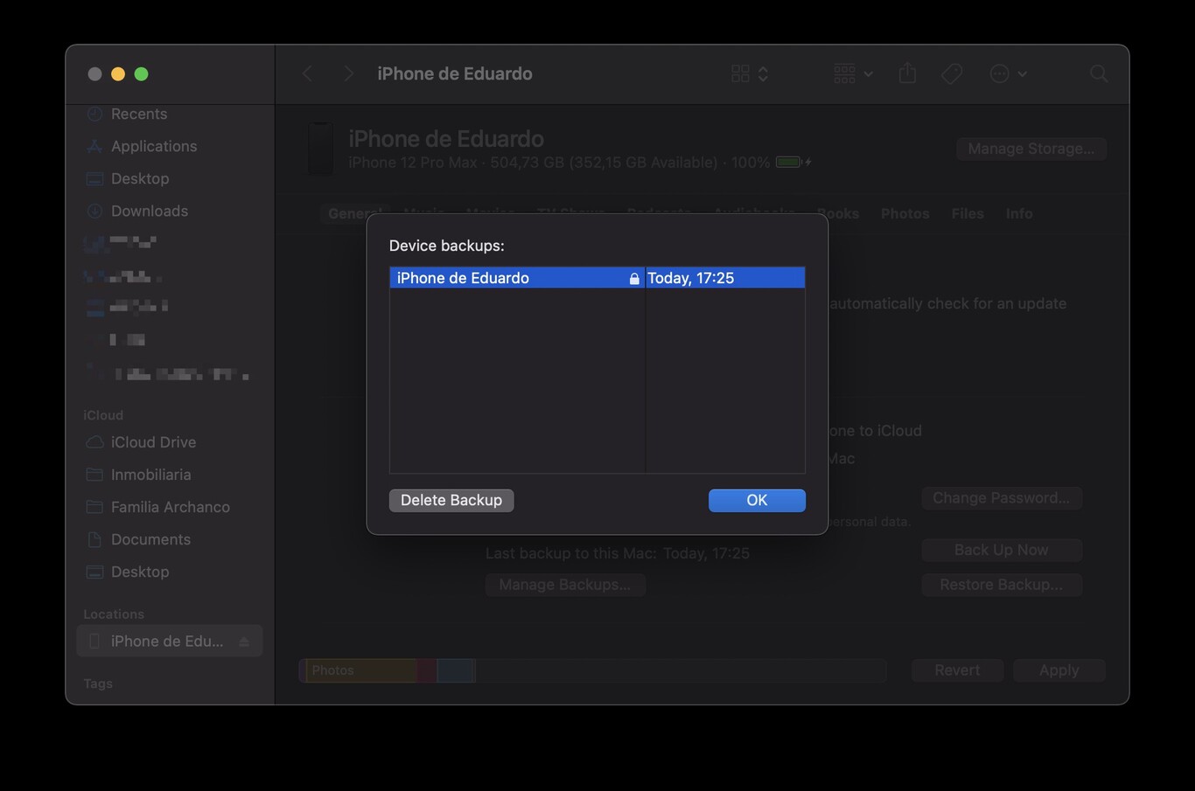Open the More actions ellipsis menu
The image size is (1195, 791).
pos(1008,74)
